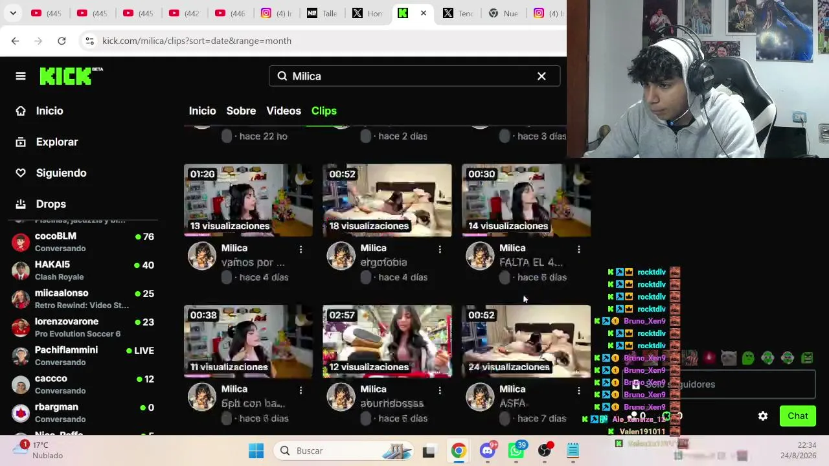Play the 00:38 clip with 11 visualizaciones
The image size is (829, 466).
tap(248, 341)
